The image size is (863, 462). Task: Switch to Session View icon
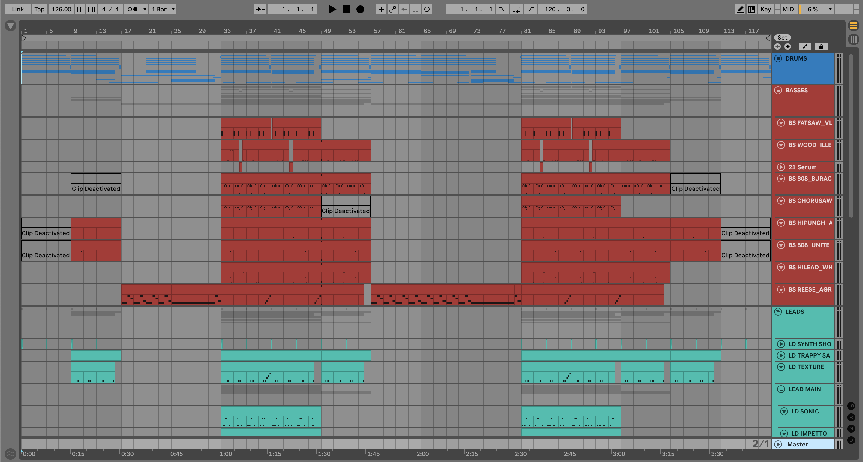pyautogui.click(x=853, y=39)
